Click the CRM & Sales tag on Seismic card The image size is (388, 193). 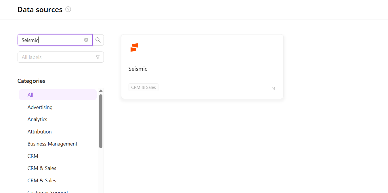click(144, 87)
